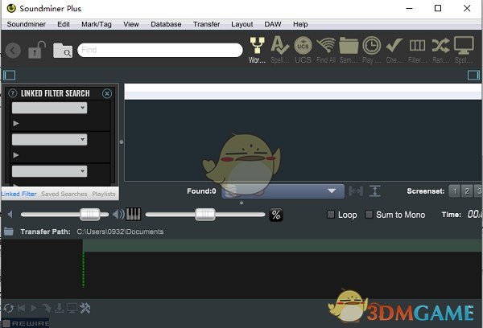Click the back arrow button
The width and height of the screenshot is (483, 328).
(13, 50)
